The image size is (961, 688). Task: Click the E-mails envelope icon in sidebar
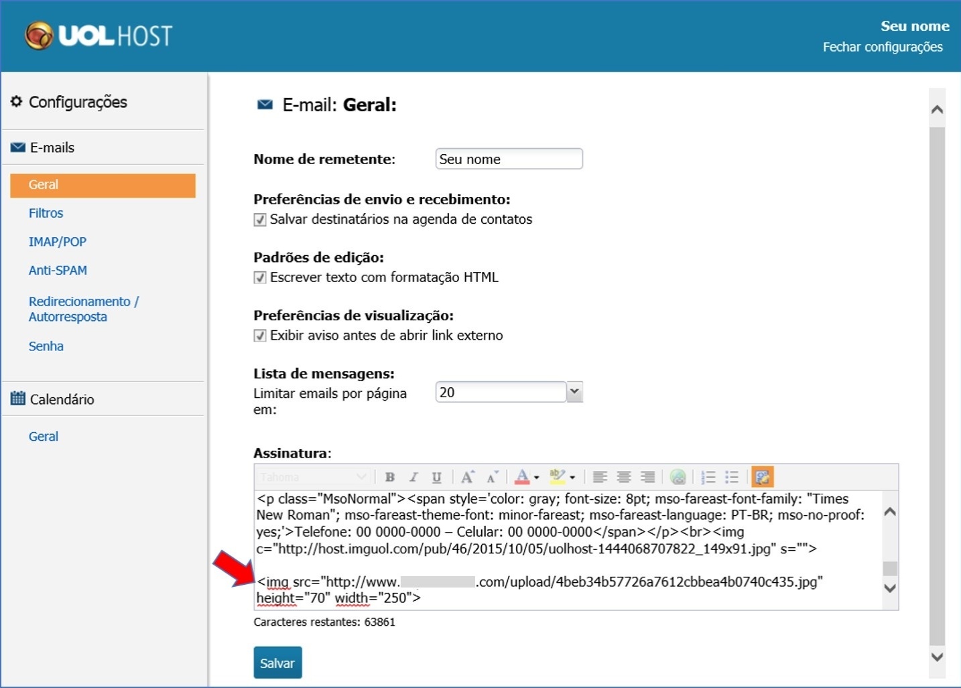pyautogui.click(x=18, y=147)
